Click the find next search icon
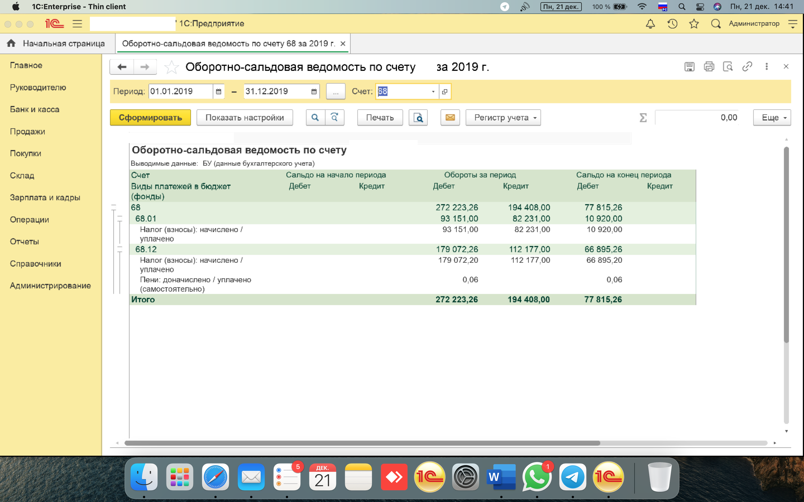Screen dimensions: 804x502 334,117
